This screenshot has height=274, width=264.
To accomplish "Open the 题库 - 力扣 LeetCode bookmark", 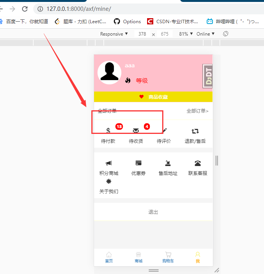I will point(81,22).
